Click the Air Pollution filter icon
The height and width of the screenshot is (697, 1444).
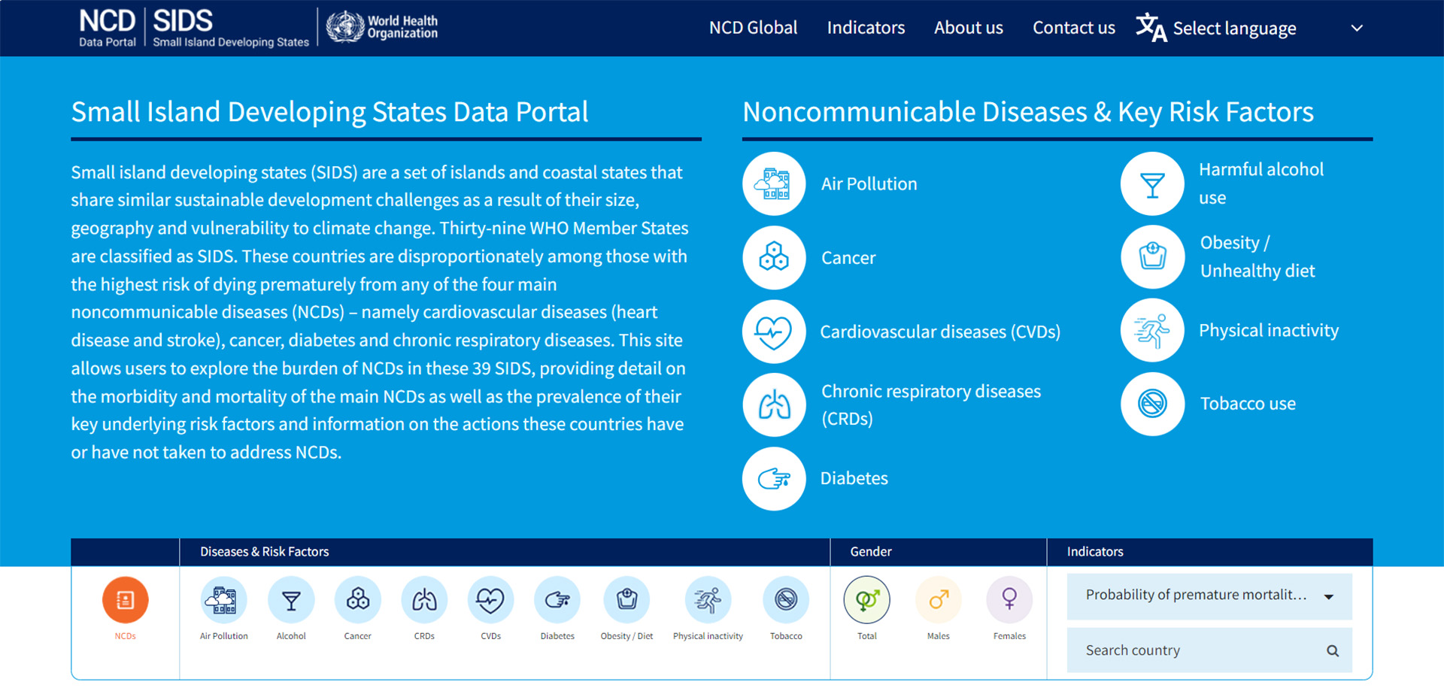point(223,600)
